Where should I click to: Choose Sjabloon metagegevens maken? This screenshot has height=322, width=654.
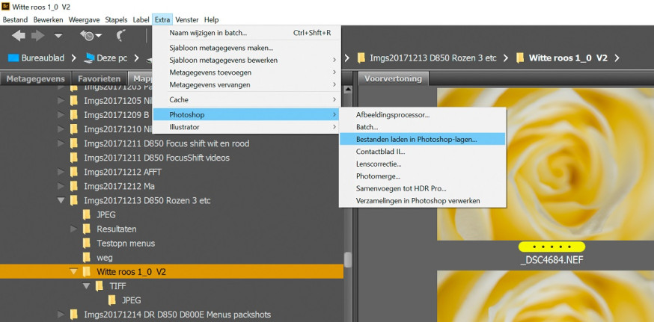[247, 48]
